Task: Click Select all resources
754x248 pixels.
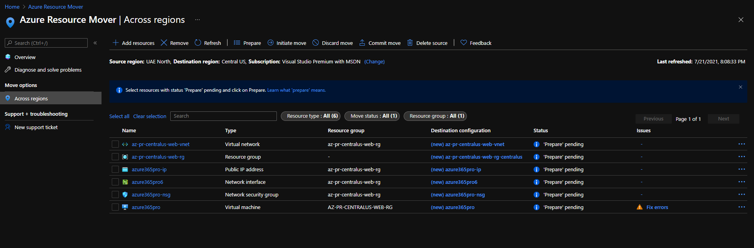Action: [119, 116]
